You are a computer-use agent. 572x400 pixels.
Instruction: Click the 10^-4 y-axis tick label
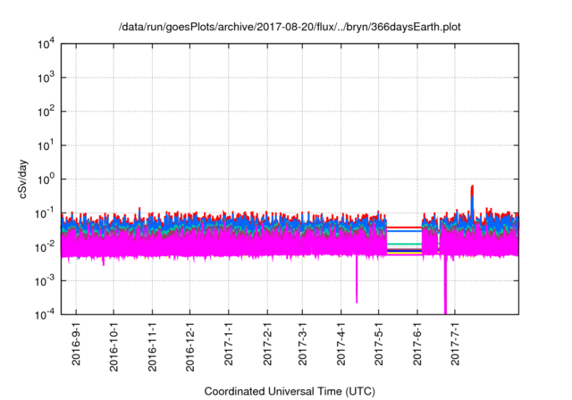pos(46,313)
